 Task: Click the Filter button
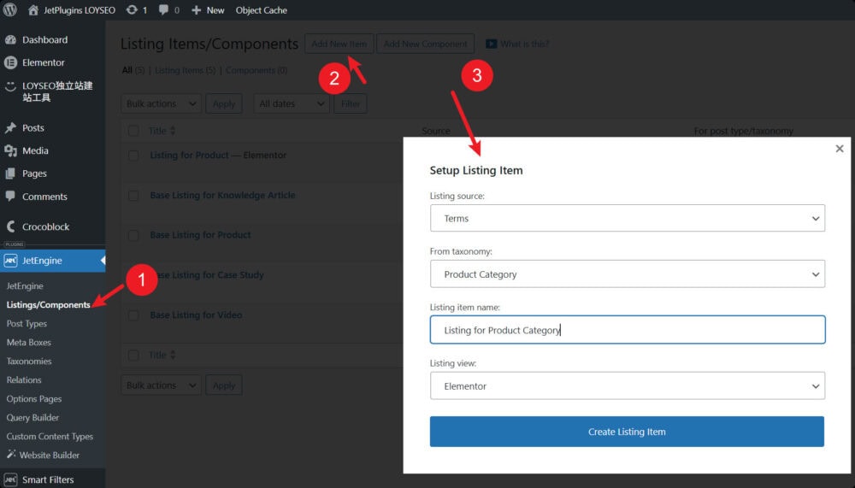tap(350, 103)
